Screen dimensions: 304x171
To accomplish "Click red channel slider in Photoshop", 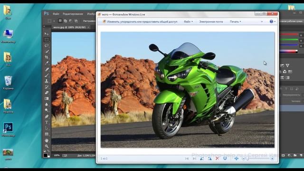I will tap(289, 35).
